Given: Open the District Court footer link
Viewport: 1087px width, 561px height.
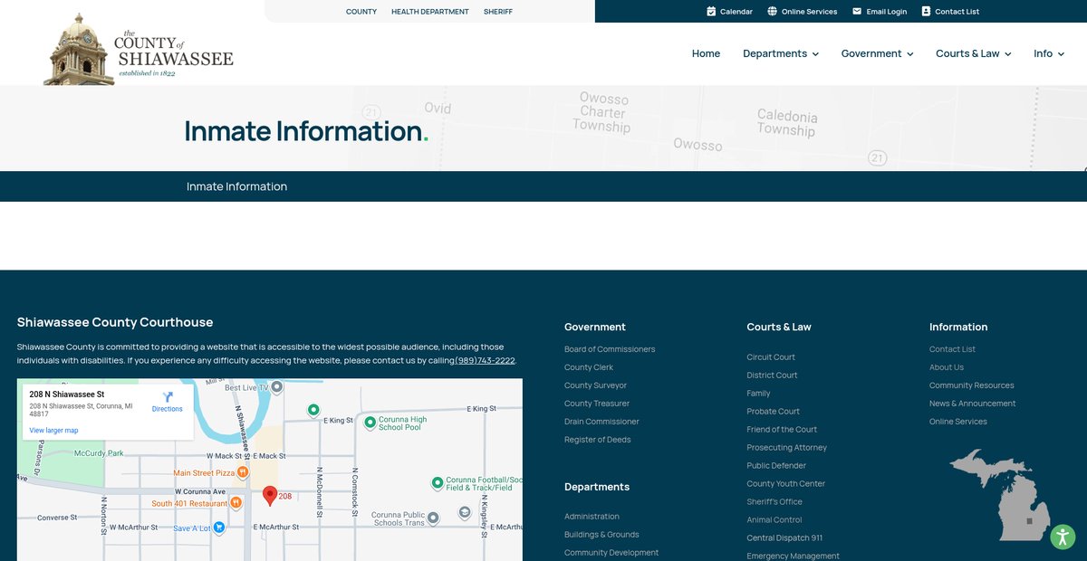Looking at the screenshot, I should coord(773,376).
